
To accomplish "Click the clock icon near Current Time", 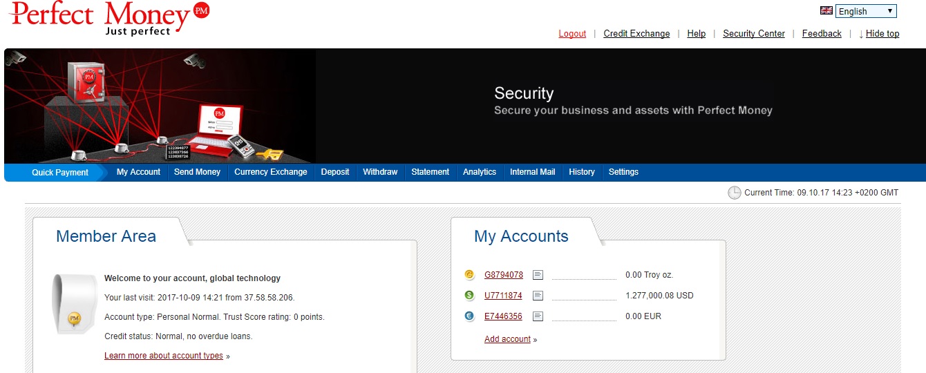I will point(734,193).
